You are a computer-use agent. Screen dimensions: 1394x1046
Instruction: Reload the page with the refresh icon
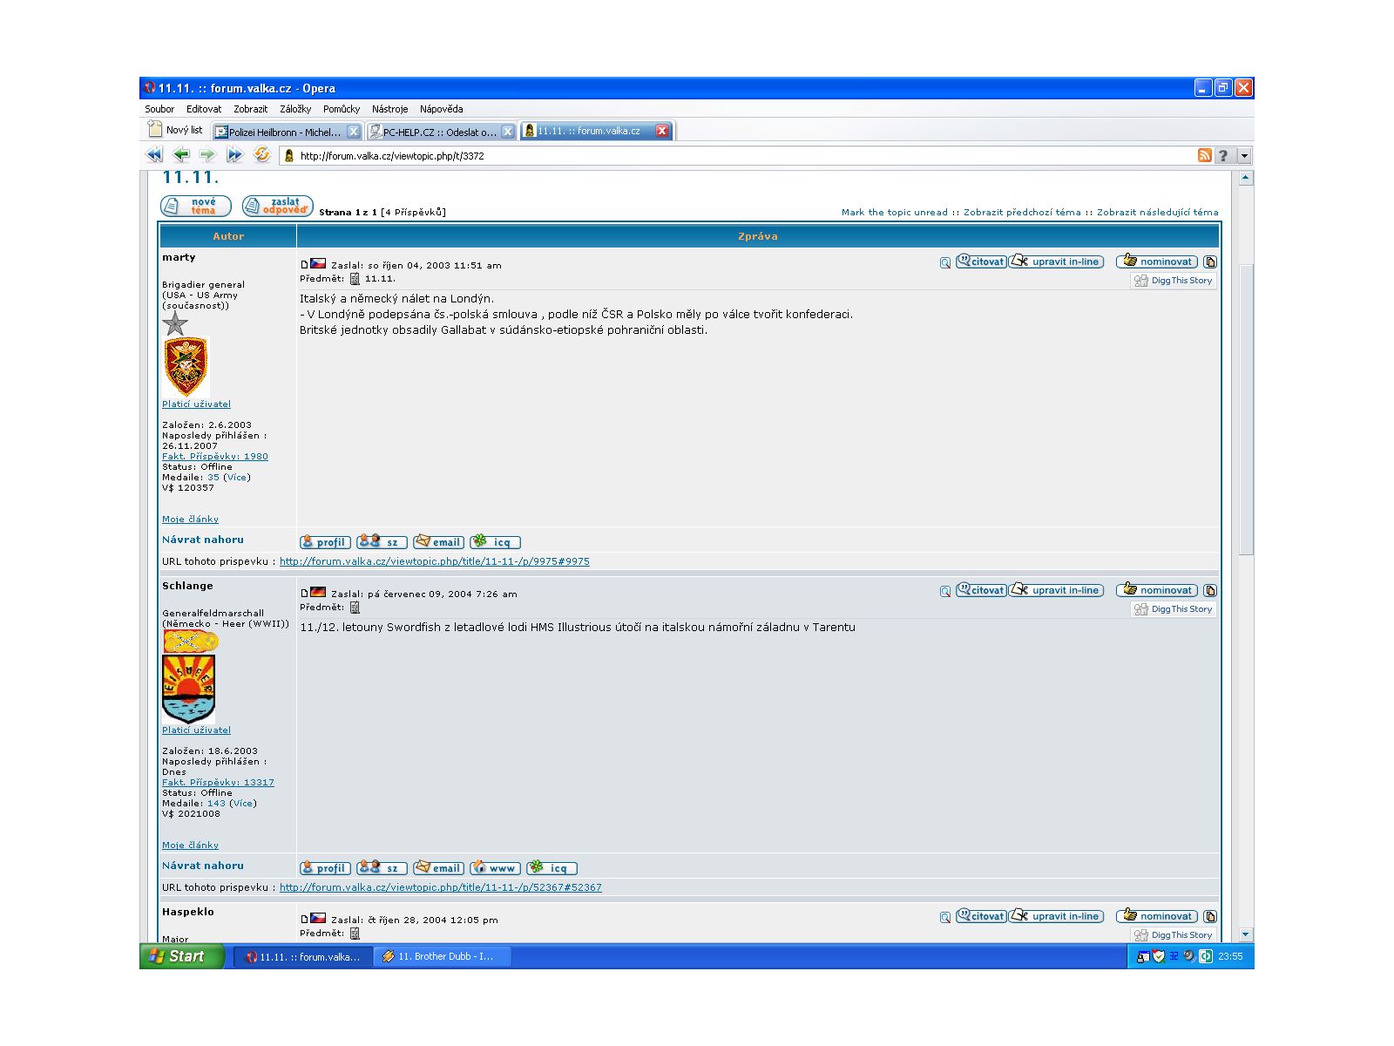(x=261, y=155)
